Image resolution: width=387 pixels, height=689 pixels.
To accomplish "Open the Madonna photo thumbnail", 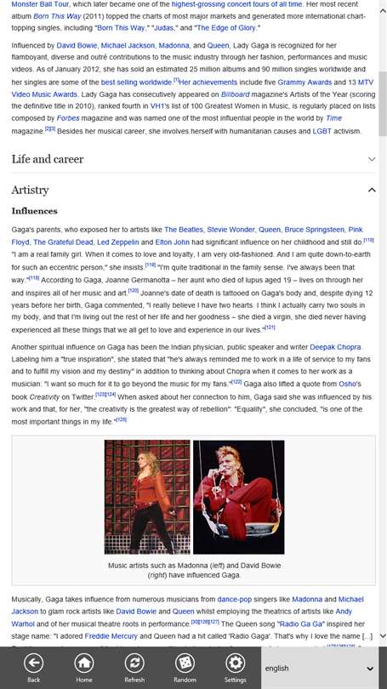I will 147,497.
